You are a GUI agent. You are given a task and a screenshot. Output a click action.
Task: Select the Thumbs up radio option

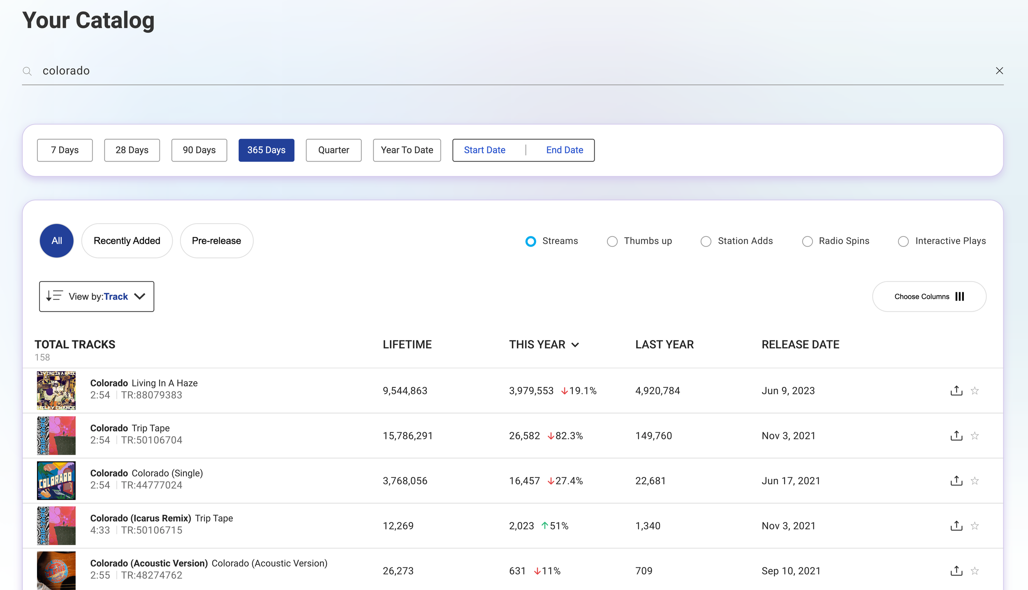[612, 241]
